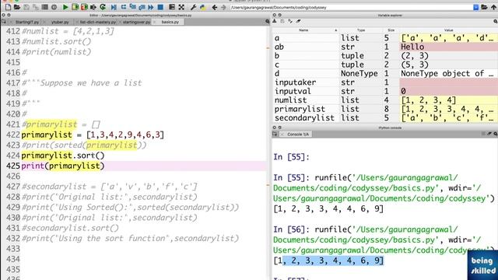Import data into Variable explorer
Image resolution: width=498 pixels, height=280 pixels.
coord(275,21)
